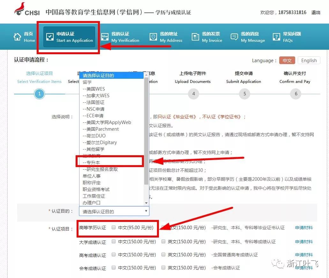329x278 pixels.
Task: Click the My Address pin icon
Action: point(153,37)
